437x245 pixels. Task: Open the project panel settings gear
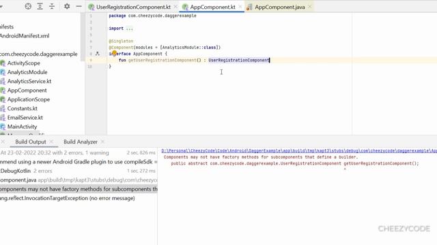[67, 6]
